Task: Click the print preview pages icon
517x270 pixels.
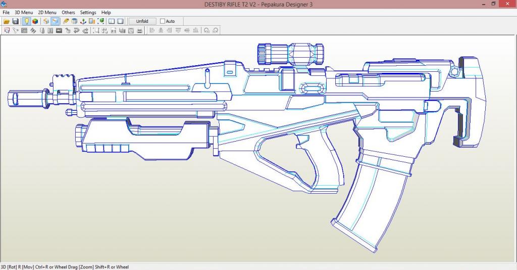Action: [x=122, y=30]
